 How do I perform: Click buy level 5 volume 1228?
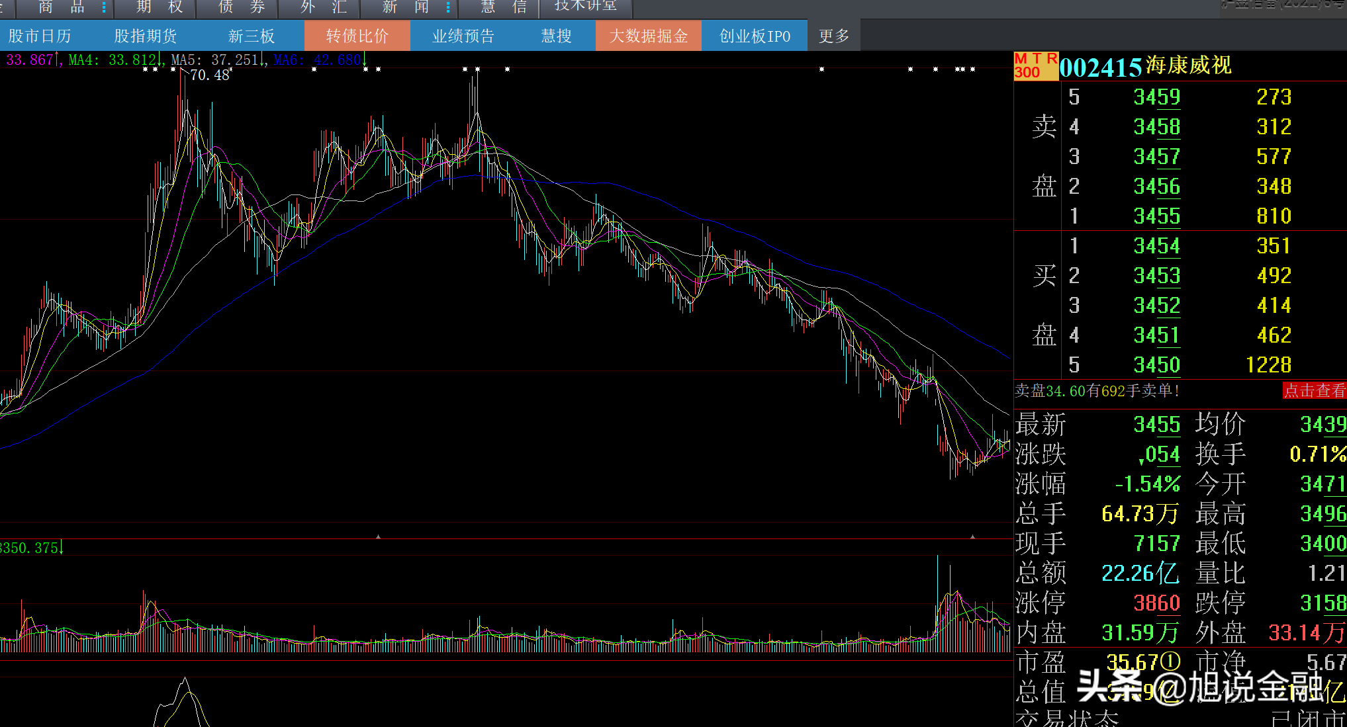point(1268,365)
